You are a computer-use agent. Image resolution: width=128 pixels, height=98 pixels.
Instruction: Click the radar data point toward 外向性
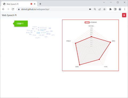coord(99,59)
